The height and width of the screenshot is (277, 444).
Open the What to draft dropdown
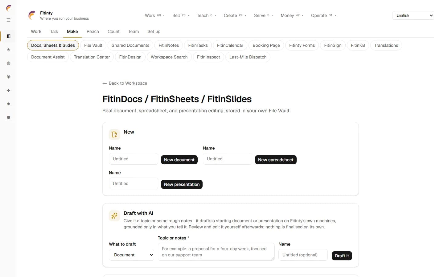131,255
